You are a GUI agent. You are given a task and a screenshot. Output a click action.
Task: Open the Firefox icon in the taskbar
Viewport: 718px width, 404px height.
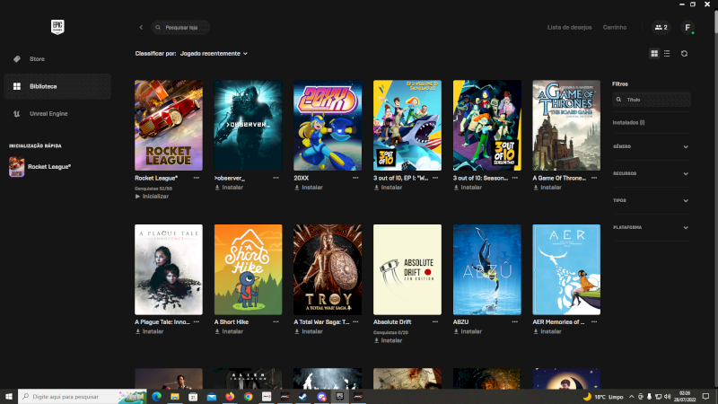(x=230, y=396)
